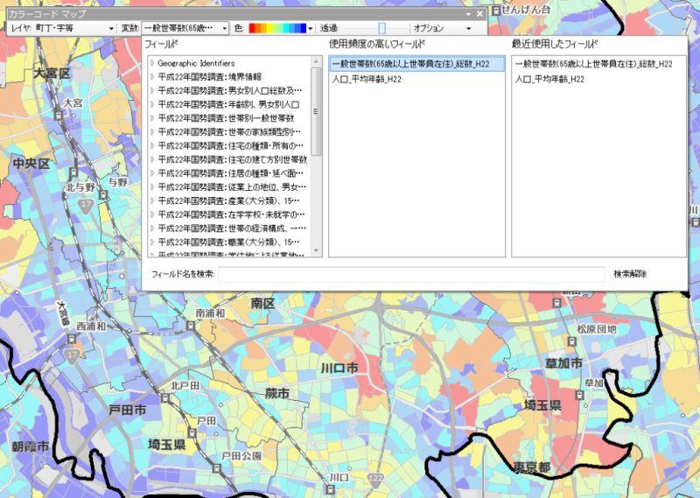Select 人口_平均年齢_H22 in recently used fields
Screen dimensions: 700x498
pos(549,79)
